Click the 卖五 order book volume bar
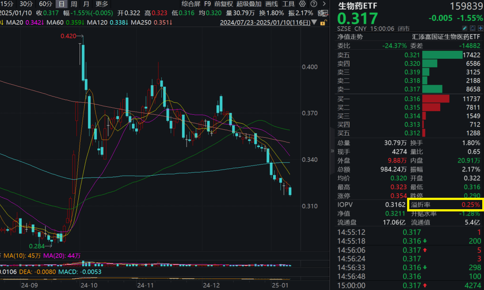This screenshot has height=290, width=484. pyautogui.click(x=442, y=55)
